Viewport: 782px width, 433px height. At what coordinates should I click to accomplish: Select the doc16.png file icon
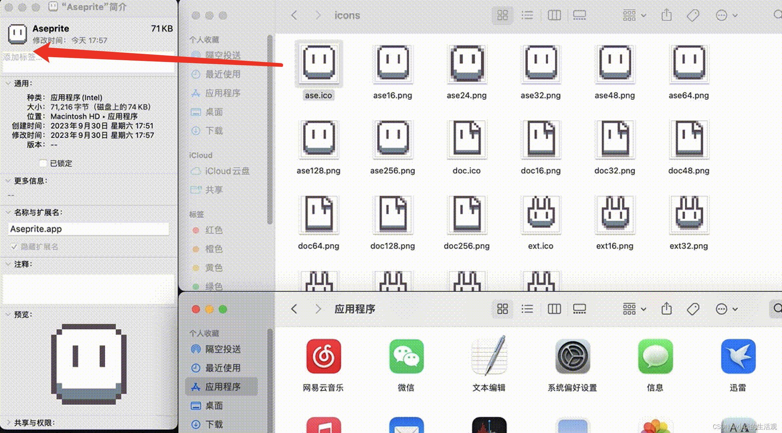tap(541, 139)
